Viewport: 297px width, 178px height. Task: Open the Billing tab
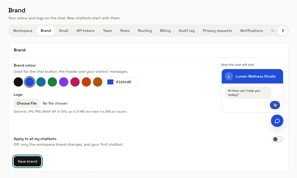pyautogui.click(x=165, y=31)
